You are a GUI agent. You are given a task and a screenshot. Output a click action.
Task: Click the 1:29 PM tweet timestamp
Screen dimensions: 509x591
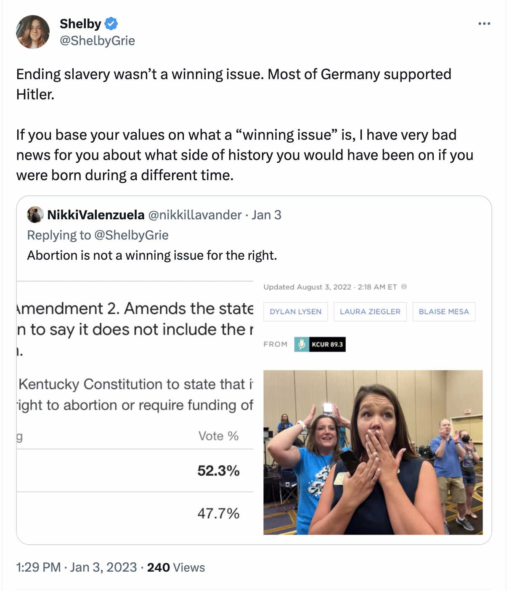pos(37,567)
